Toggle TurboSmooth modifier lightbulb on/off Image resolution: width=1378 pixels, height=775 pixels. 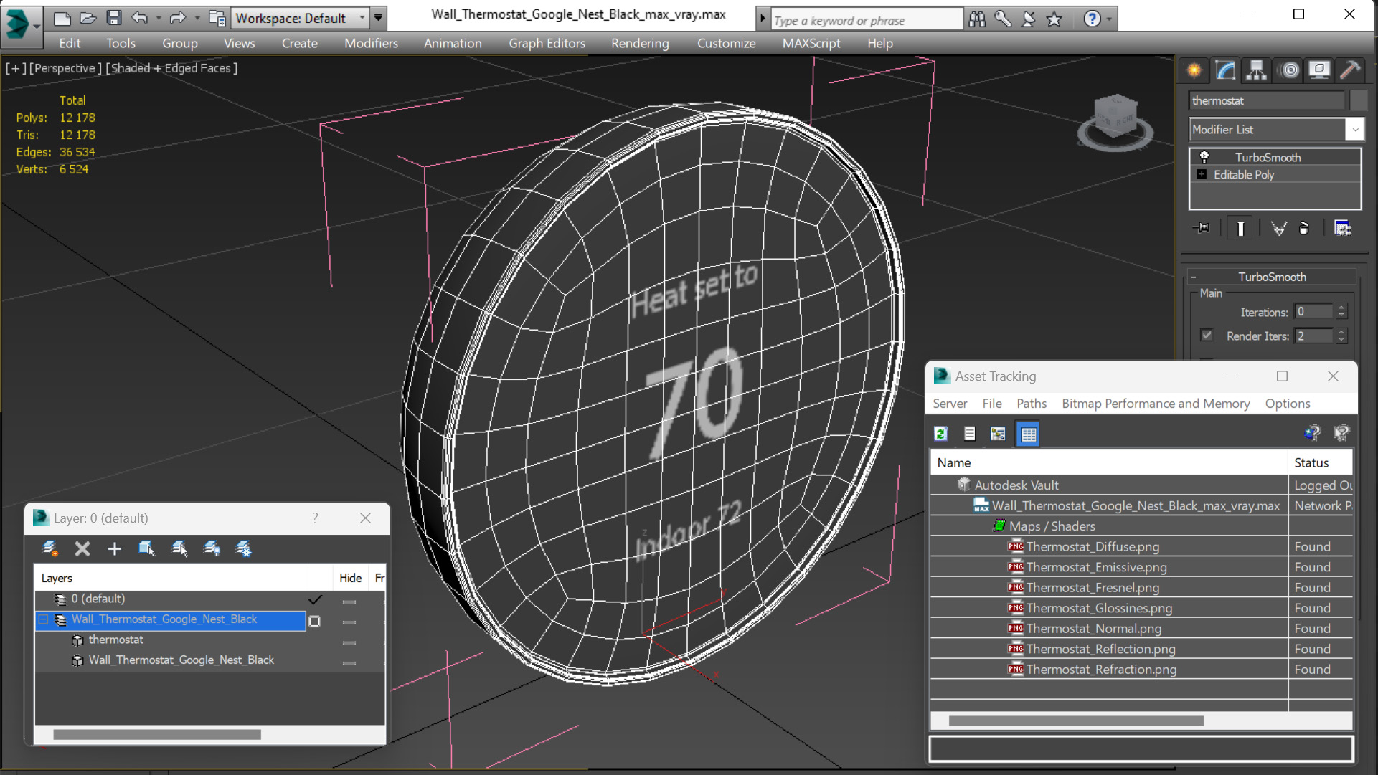tap(1204, 157)
